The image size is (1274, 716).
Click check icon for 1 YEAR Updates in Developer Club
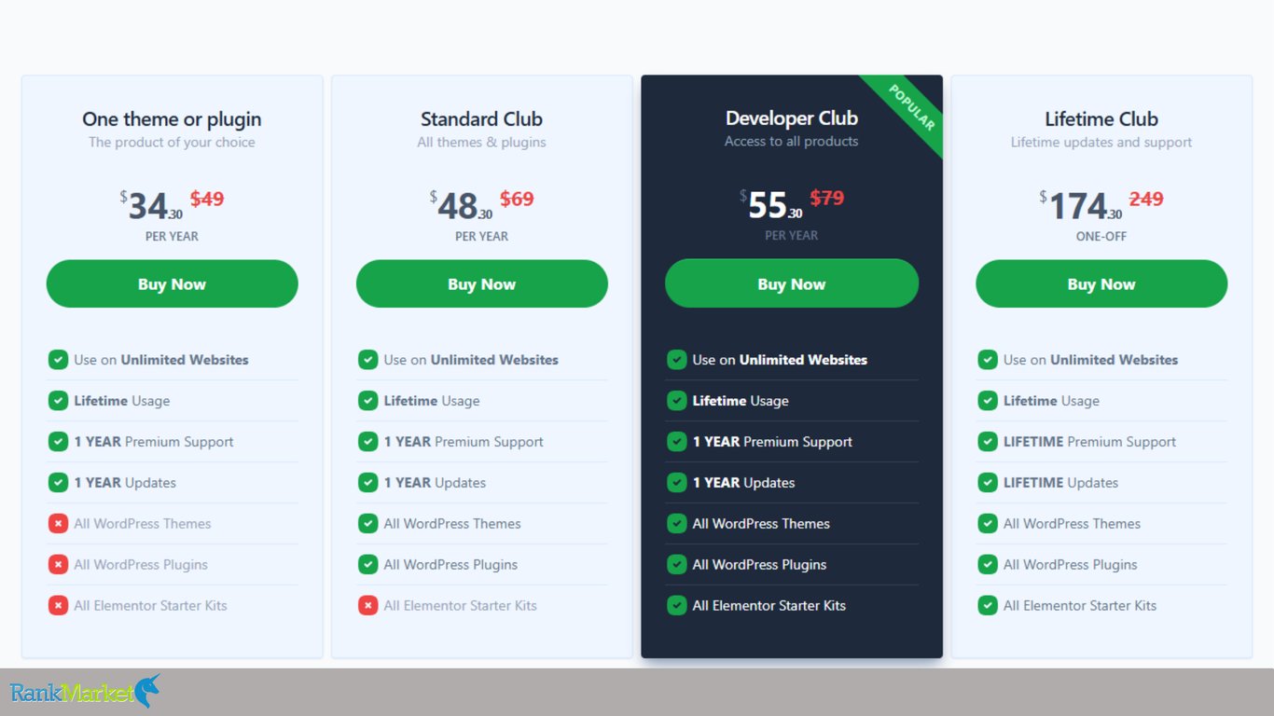[677, 483]
